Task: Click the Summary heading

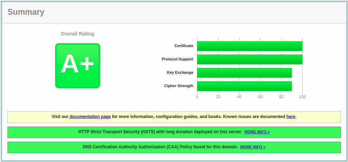Action: tap(26, 12)
